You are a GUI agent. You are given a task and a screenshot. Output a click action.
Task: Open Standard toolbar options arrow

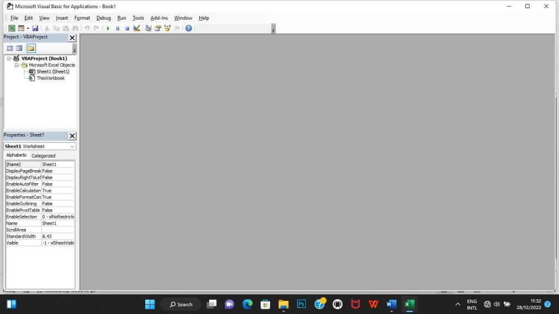tap(273, 28)
